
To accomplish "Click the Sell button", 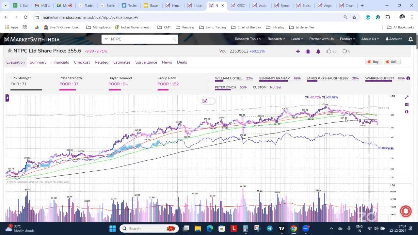I will point(392,62).
